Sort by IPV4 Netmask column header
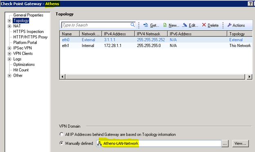The height and width of the screenshot is (152, 255). [x=151, y=34]
